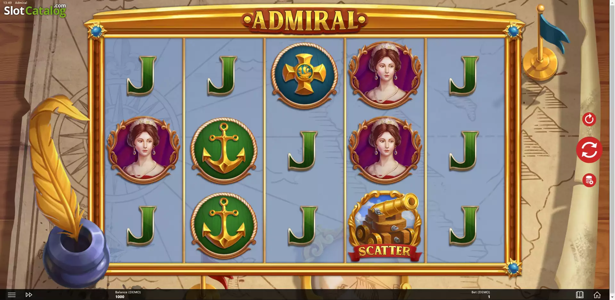
Task: Select the lady portrait on reel one
Action: [143, 150]
